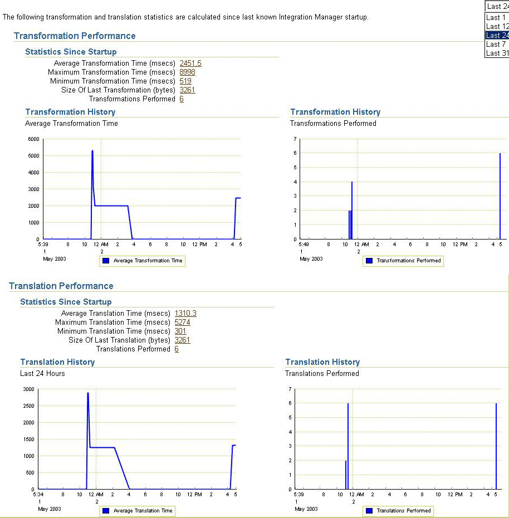Click the 'Translation Performance' section heading
Image resolution: width=509 pixels, height=518 pixels.
pyautogui.click(x=61, y=286)
